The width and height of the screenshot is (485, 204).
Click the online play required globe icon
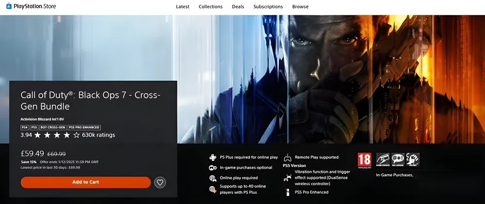tap(212, 178)
